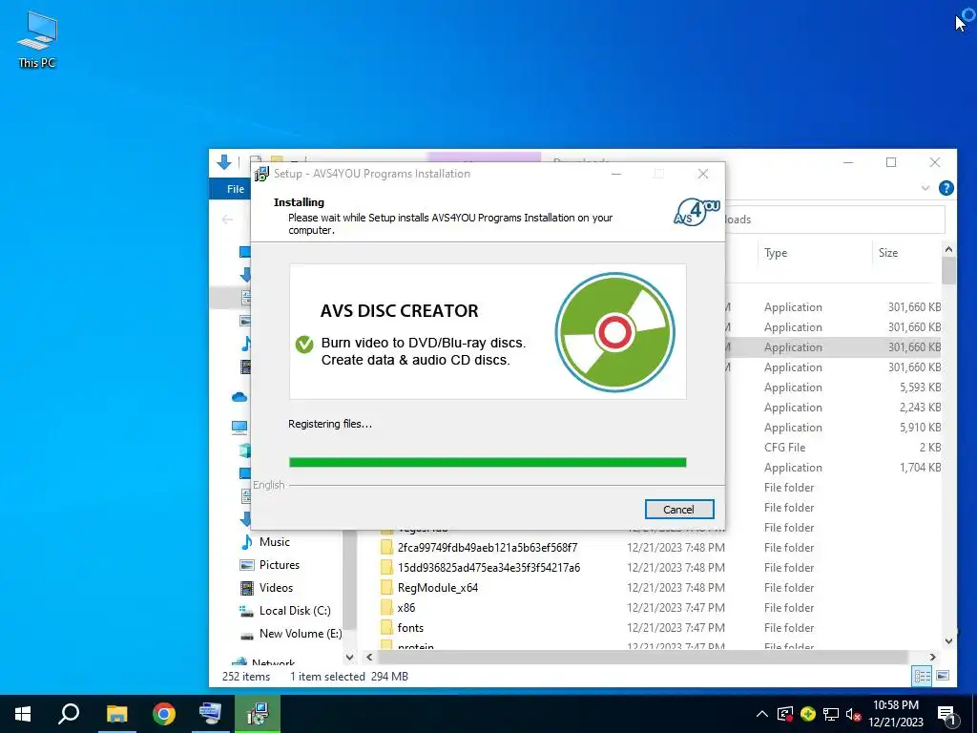The image size is (977, 733).
Task: Select Music in the navigation pane
Action: coord(274,542)
